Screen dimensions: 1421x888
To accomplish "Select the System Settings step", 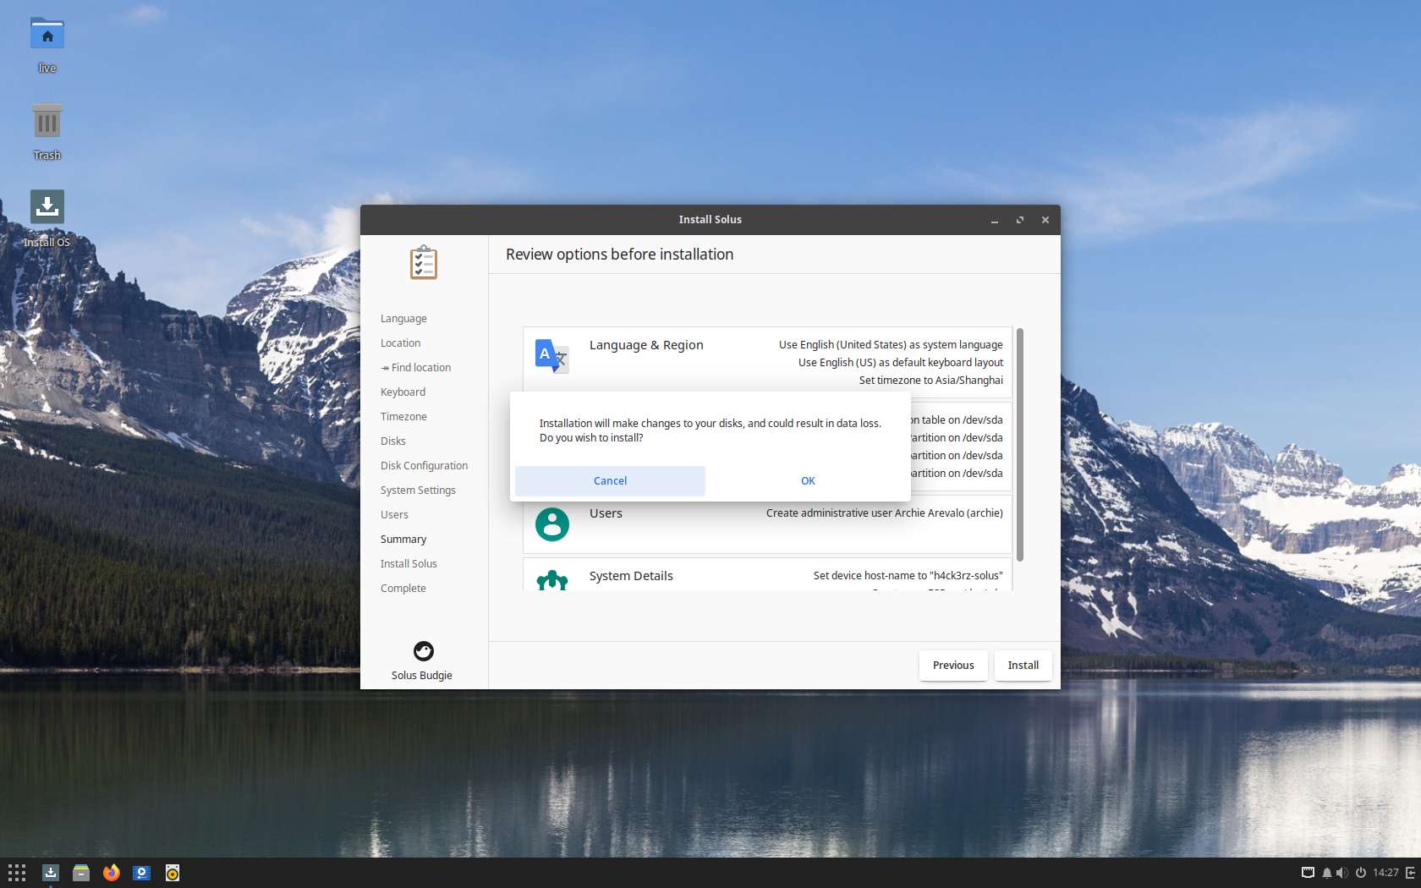I will [418, 491].
